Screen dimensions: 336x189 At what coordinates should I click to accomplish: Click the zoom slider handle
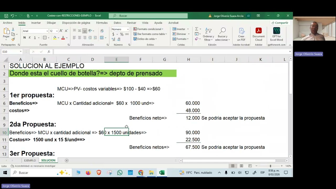pyautogui.click(x=270, y=166)
